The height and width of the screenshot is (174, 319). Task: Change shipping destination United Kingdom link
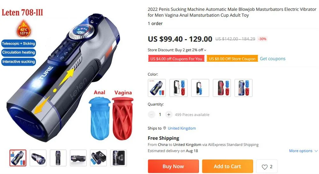[x=182, y=128]
